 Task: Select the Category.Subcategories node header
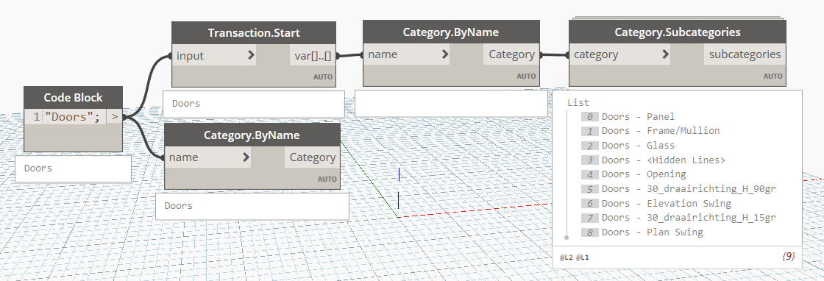[x=678, y=32]
